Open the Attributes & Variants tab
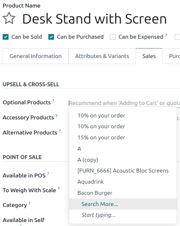Screen dimensions: 180x226 pyautogui.click(x=102, y=56)
